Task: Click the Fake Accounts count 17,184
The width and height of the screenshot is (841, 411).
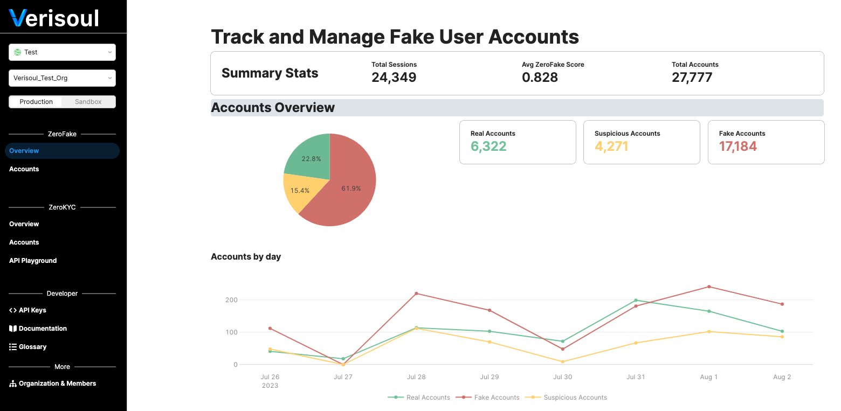Action: (x=738, y=147)
